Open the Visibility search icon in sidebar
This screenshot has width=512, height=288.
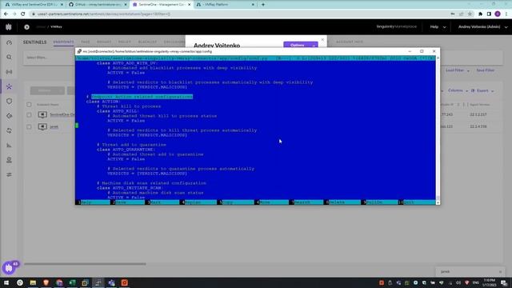pos(9,57)
